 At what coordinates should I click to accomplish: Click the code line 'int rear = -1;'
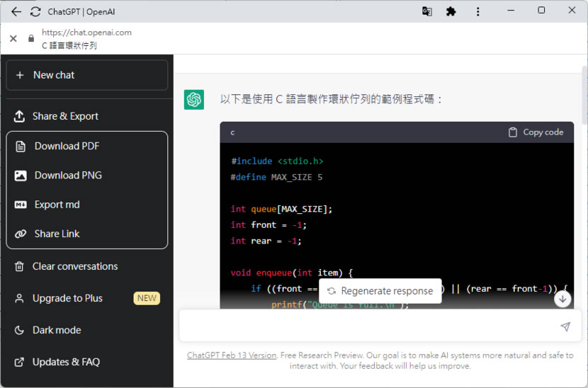coord(266,241)
